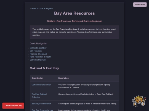149x111 pixels.
Task: Click the East Oakland Collective description text
Action: pos(86,94)
